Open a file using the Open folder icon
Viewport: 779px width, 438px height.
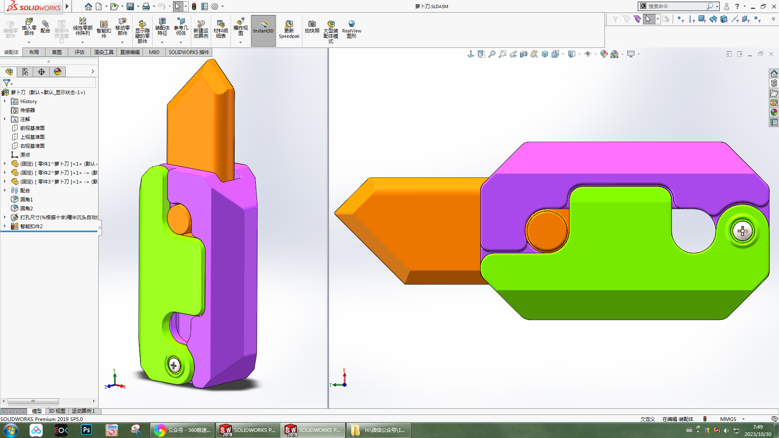(114, 6)
